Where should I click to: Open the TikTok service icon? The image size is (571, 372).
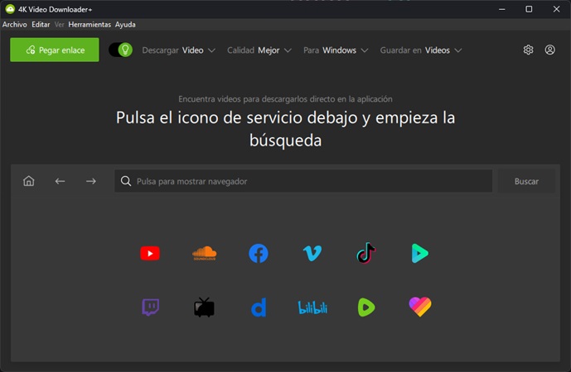(x=366, y=253)
